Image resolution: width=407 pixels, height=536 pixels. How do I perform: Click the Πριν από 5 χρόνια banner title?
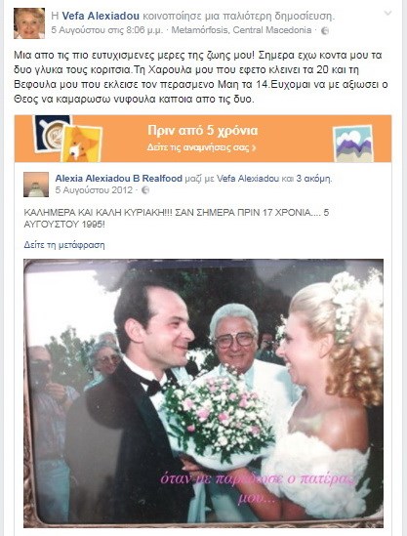pos(203,130)
